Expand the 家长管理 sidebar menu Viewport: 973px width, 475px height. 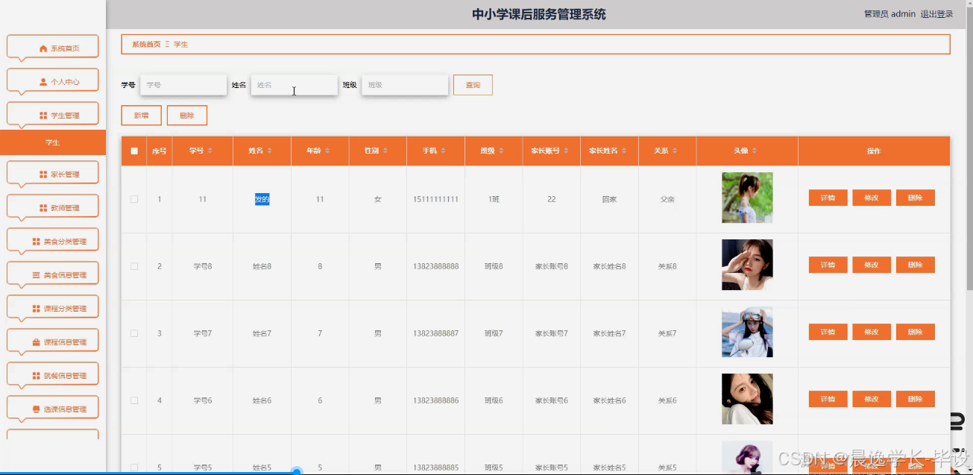52,174
